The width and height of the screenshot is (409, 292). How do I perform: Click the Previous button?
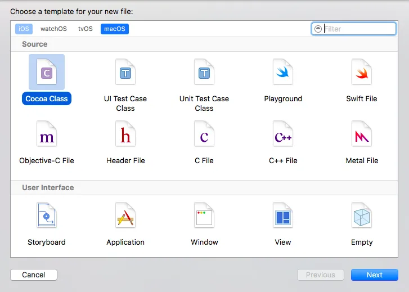[x=321, y=275]
